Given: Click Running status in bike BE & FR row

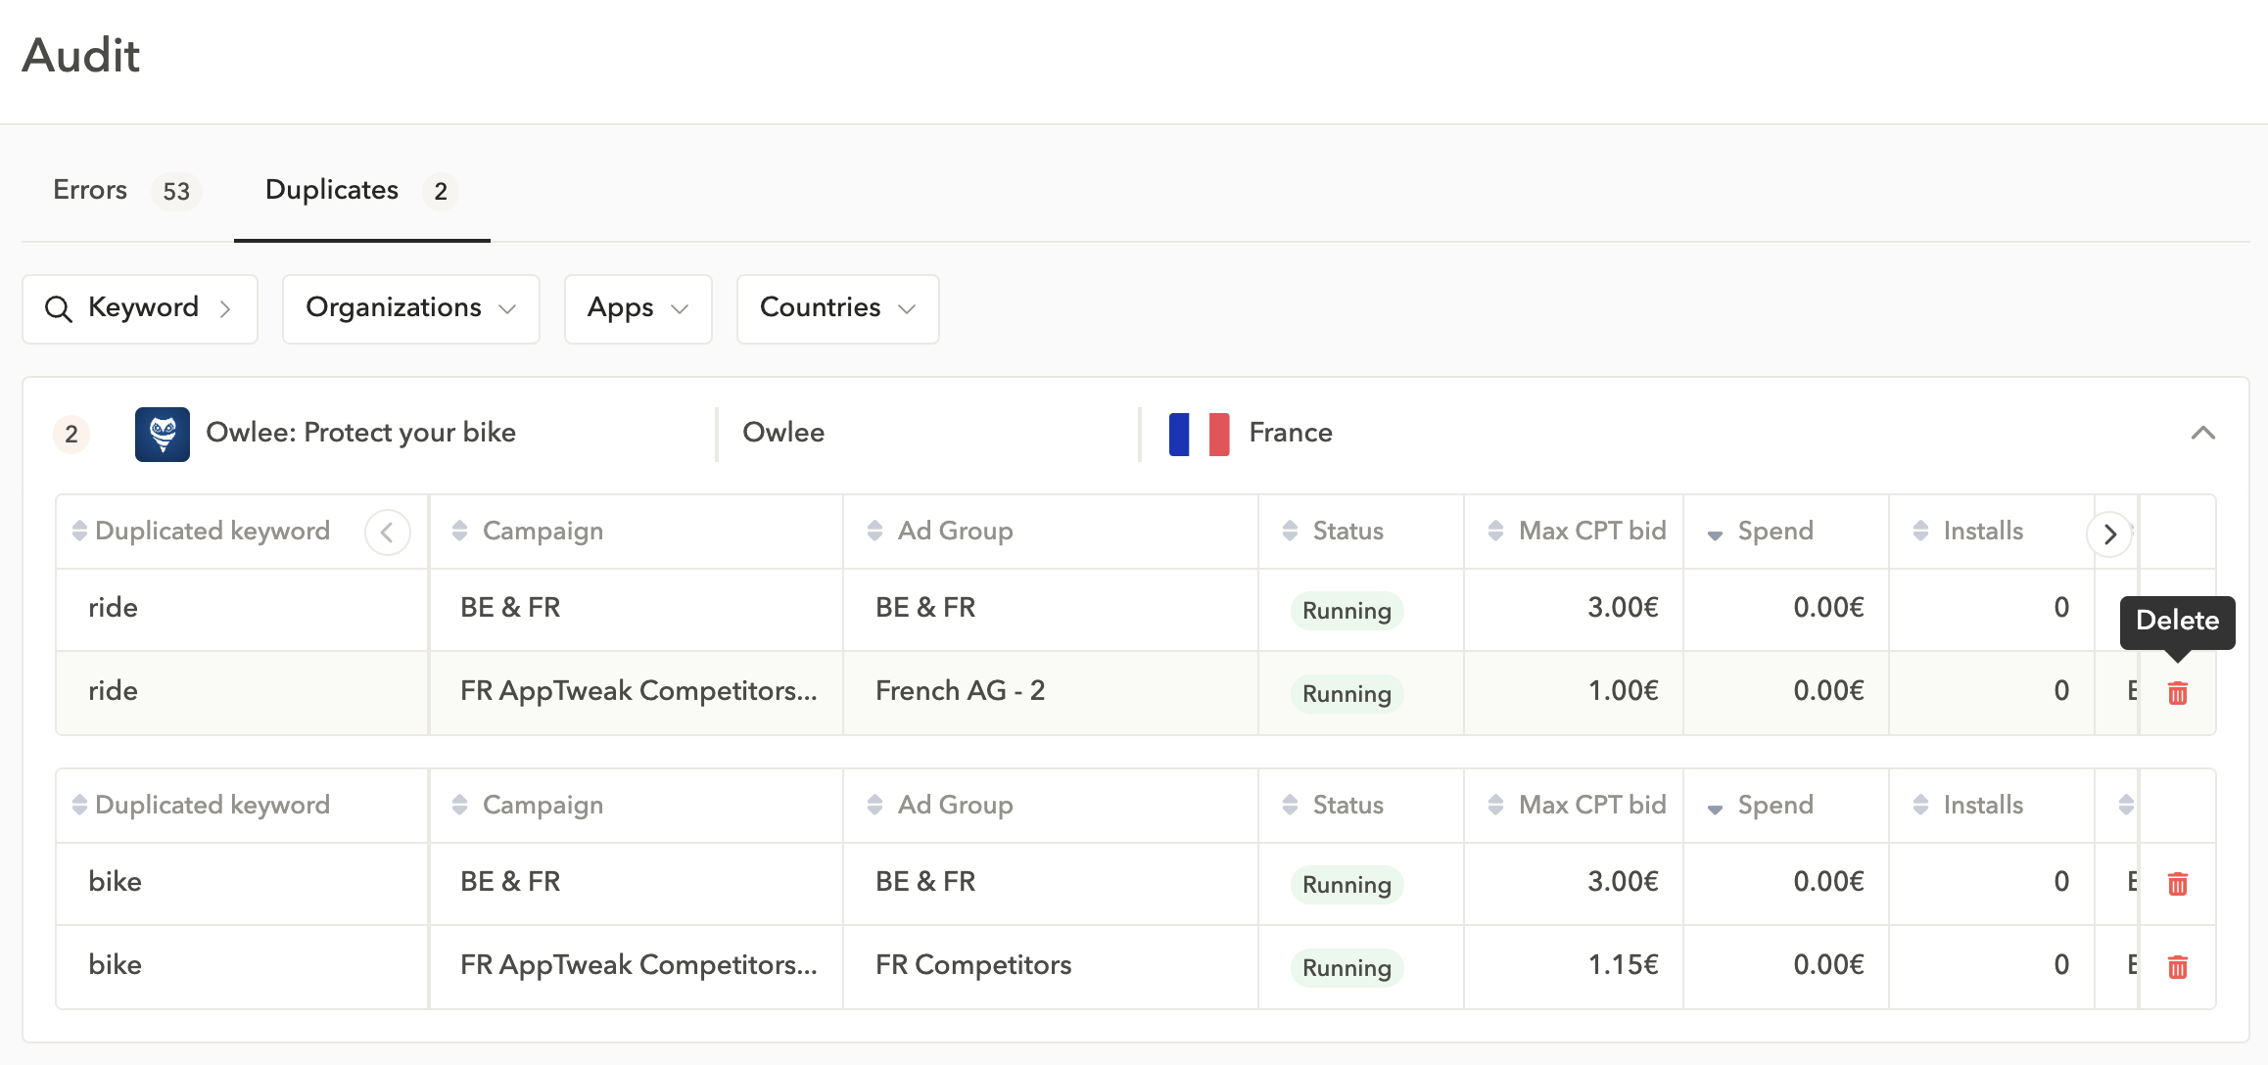Looking at the screenshot, I should (1347, 884).
